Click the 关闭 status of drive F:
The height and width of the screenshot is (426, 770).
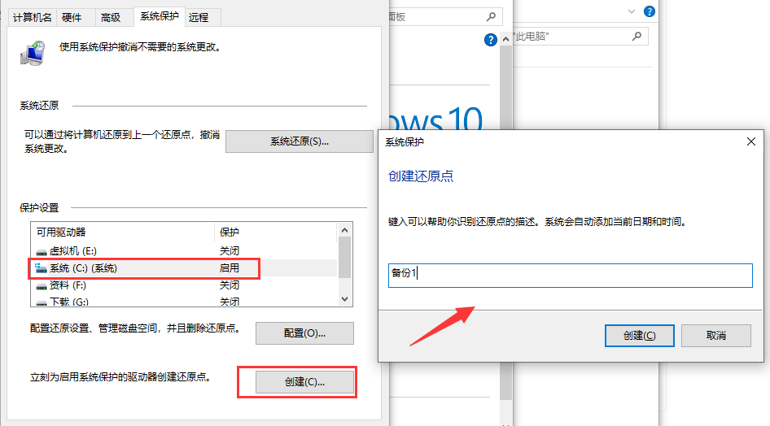[229, 285]
